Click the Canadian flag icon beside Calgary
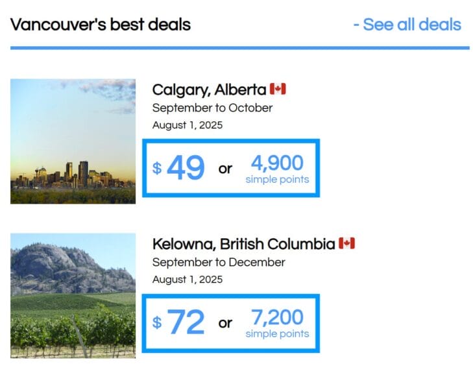The height and width of the screenshot is (373, 473). 278,89
